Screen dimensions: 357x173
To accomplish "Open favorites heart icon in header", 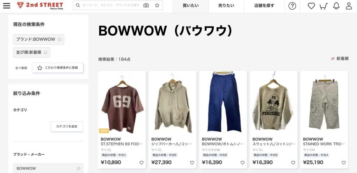I will pyautogui.click(x=311, y=6).
